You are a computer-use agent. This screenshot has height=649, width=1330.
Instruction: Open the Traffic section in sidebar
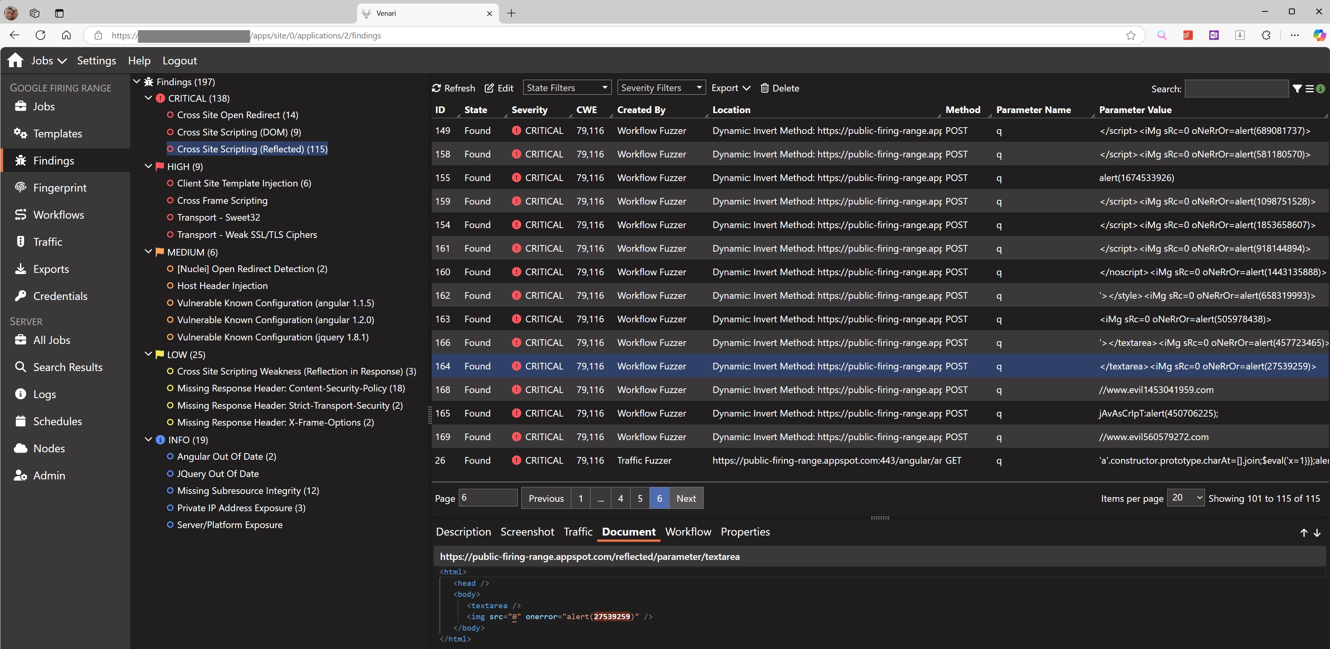pos(48,242)
